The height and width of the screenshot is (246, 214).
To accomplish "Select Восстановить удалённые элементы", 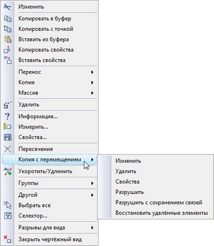I will click(162, 213).
